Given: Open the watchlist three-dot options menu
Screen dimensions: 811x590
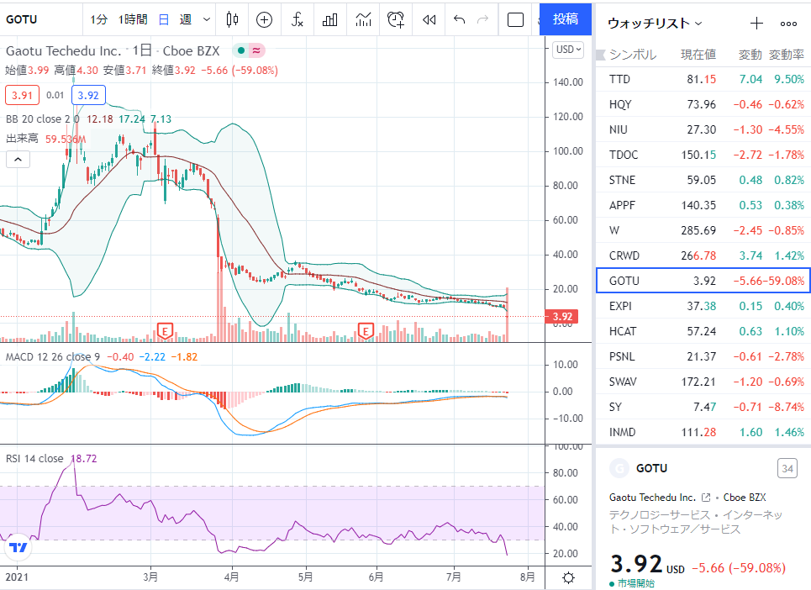Looking at the screenshot, I should click(788, 24).
